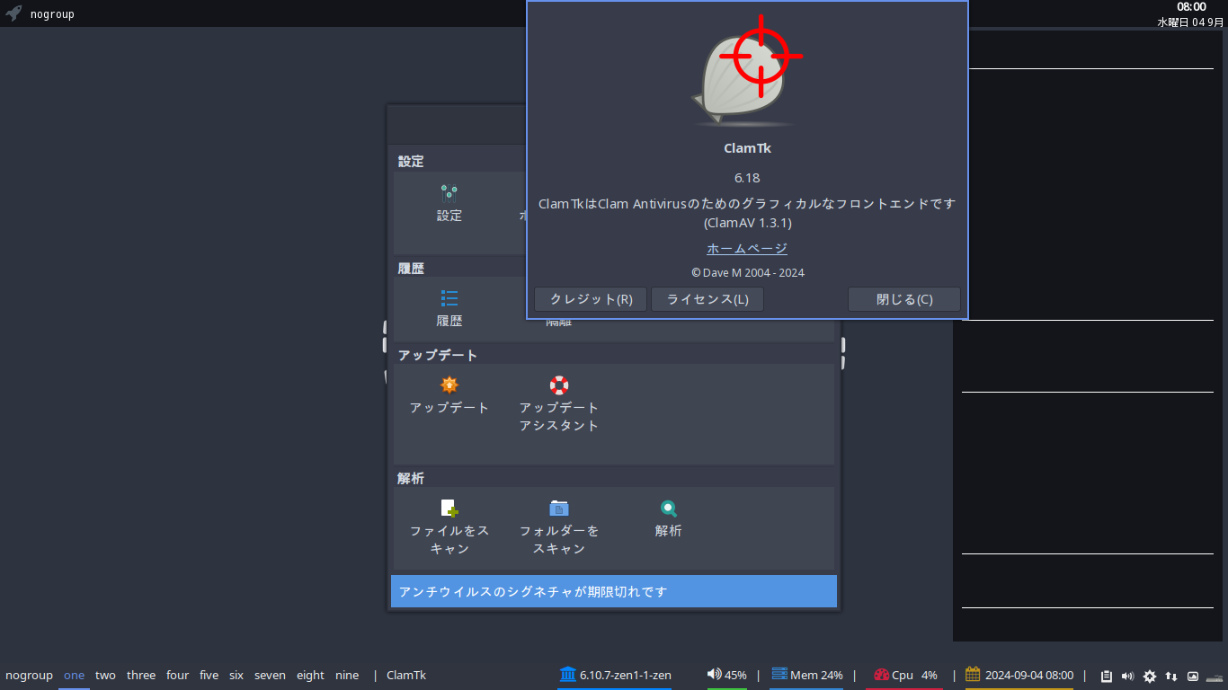Click the expired signature notification bar
This screenshot has height=690, width=1228.
click(614, 591)
